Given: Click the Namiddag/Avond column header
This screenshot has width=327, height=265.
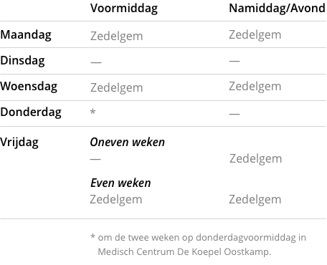Looking at the screenshot, I should coord(277,9).
